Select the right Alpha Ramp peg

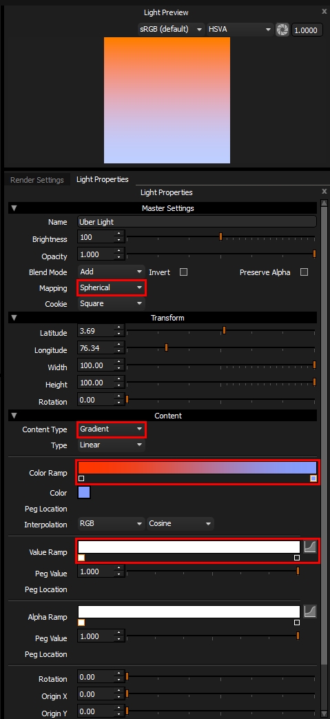coord(297,622)
